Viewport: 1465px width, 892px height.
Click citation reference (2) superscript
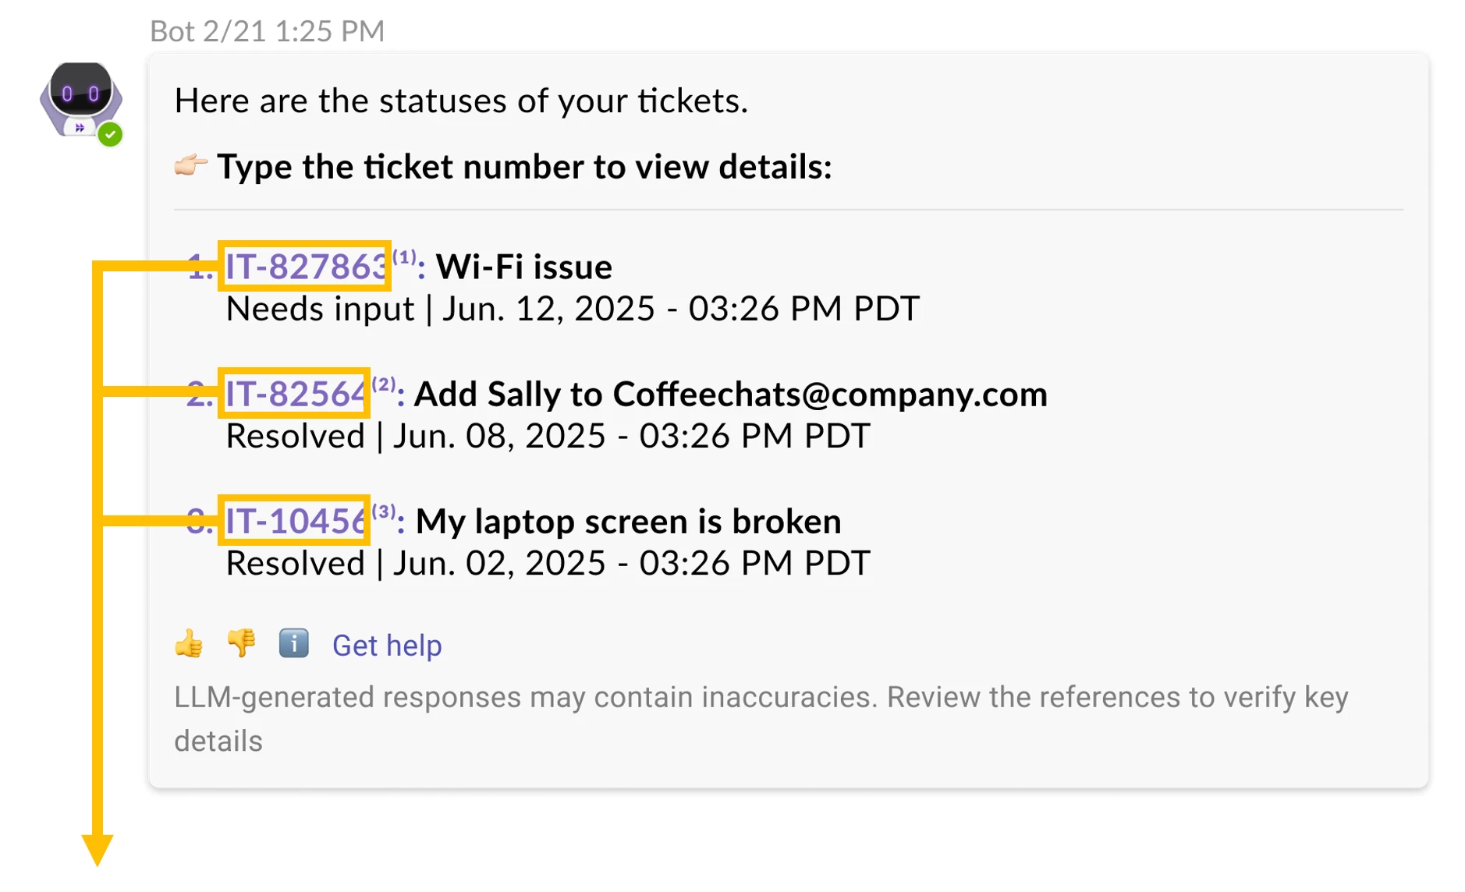[384, 384]
